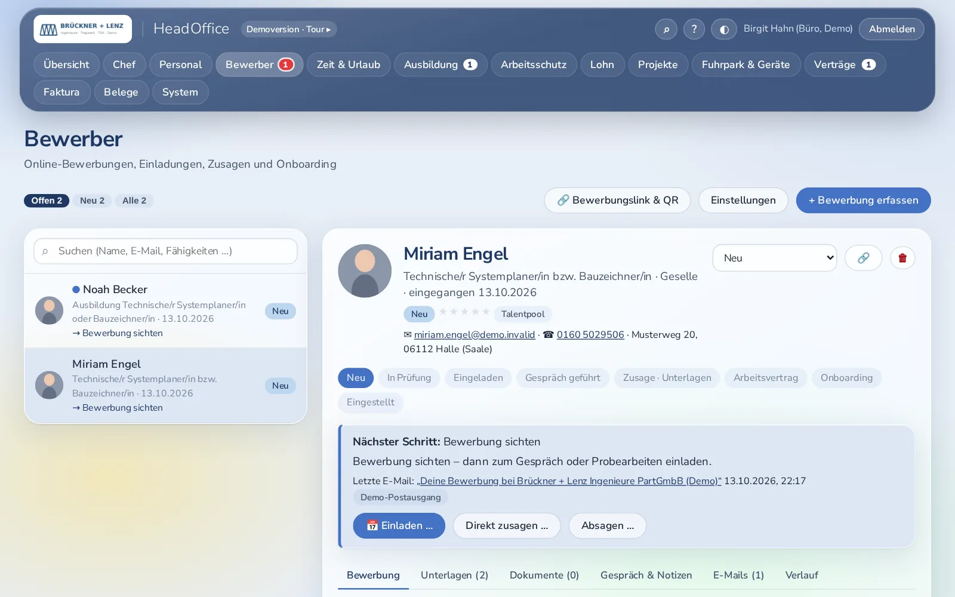955x597 pixels.
Task: Go to the Personal section
Action: point(181,64)
